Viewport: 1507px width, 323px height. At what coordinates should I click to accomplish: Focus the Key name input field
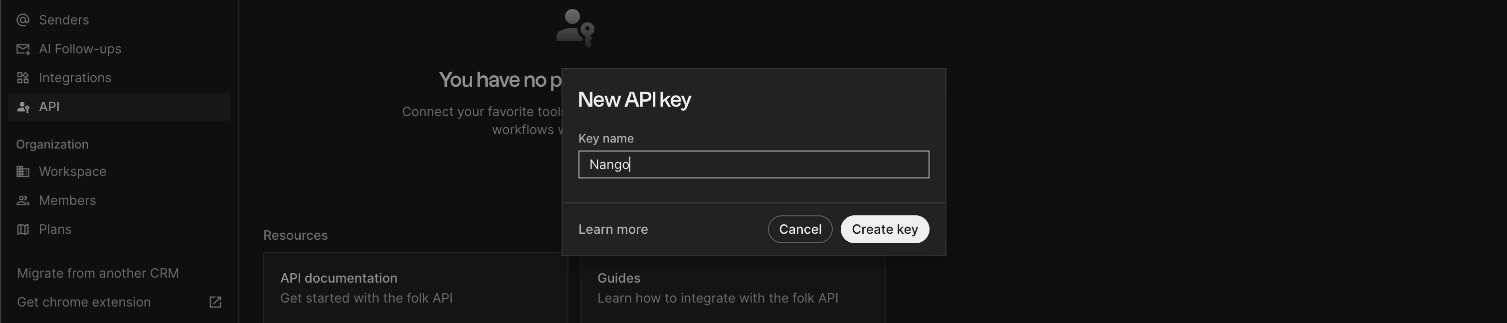753,164
